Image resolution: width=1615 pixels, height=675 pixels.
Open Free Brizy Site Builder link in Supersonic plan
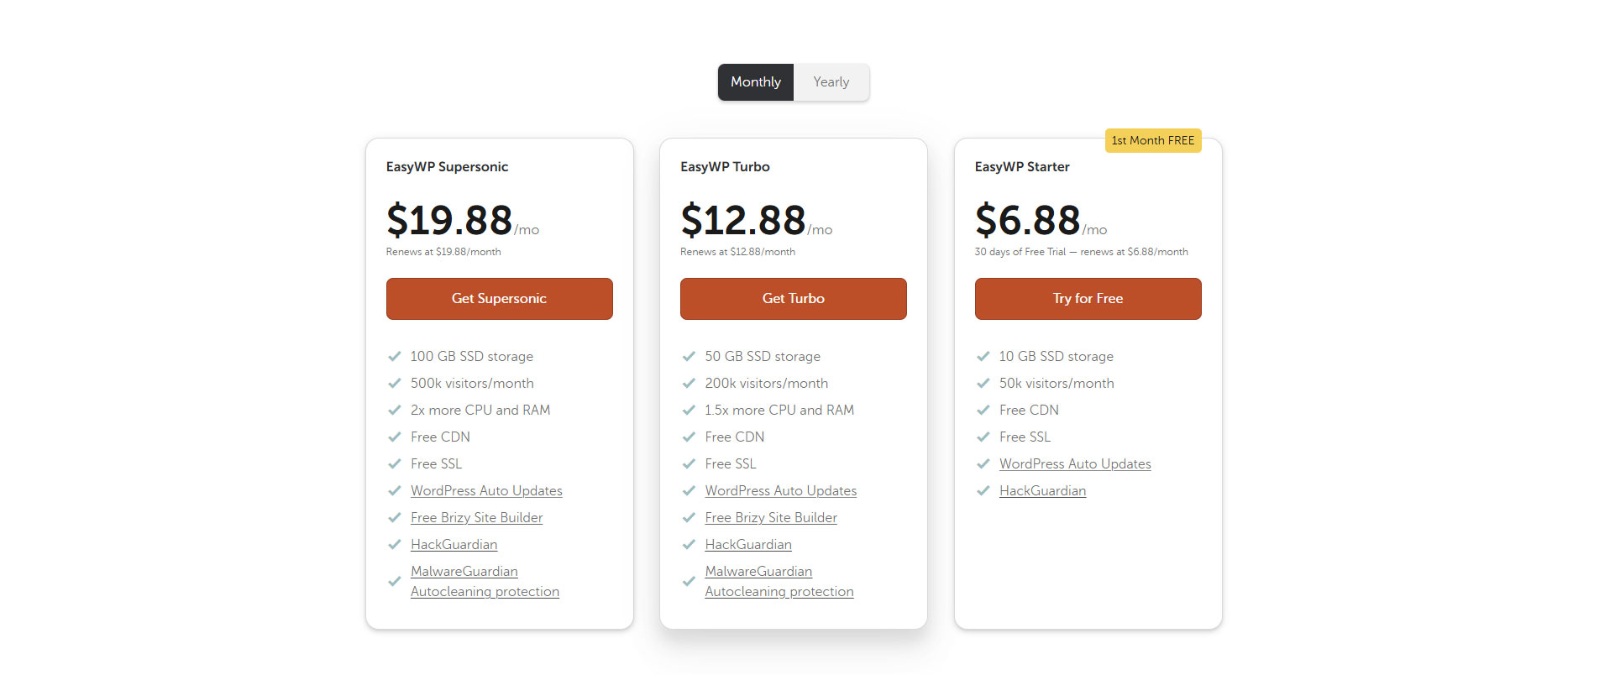pyautogui.click(x=476, y=518)
